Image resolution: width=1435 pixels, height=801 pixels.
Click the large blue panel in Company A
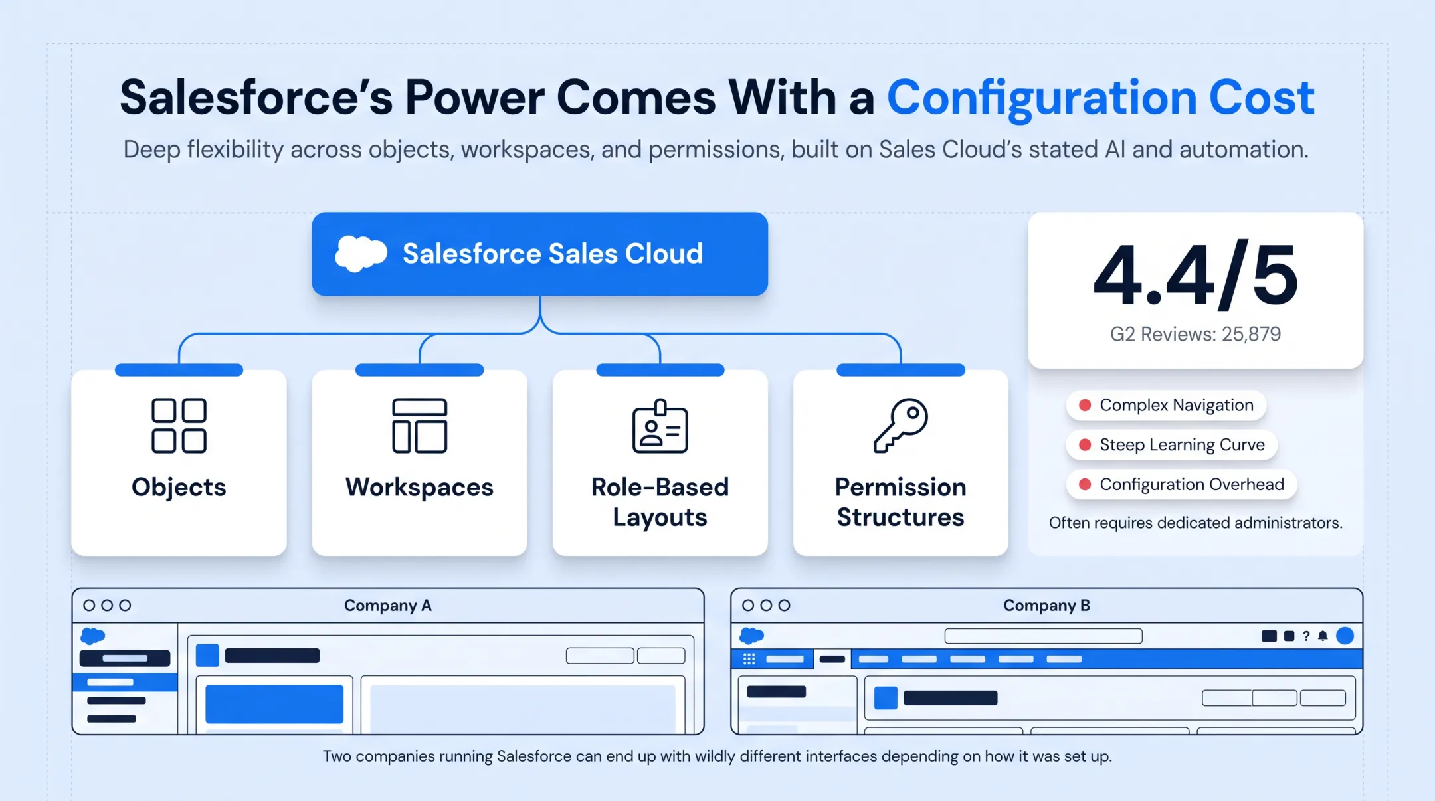pyautogui.click(x=274, y=704)
